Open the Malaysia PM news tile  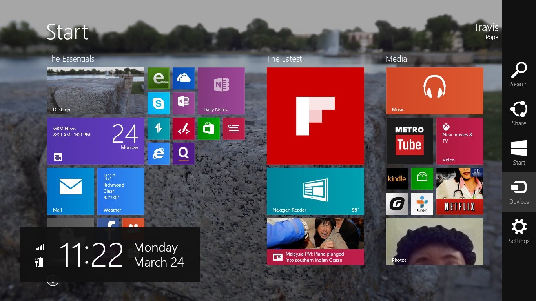coord(315,241)
